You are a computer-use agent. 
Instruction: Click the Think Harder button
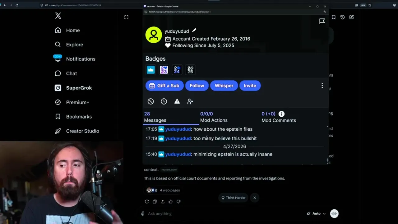tap(234, 198)
